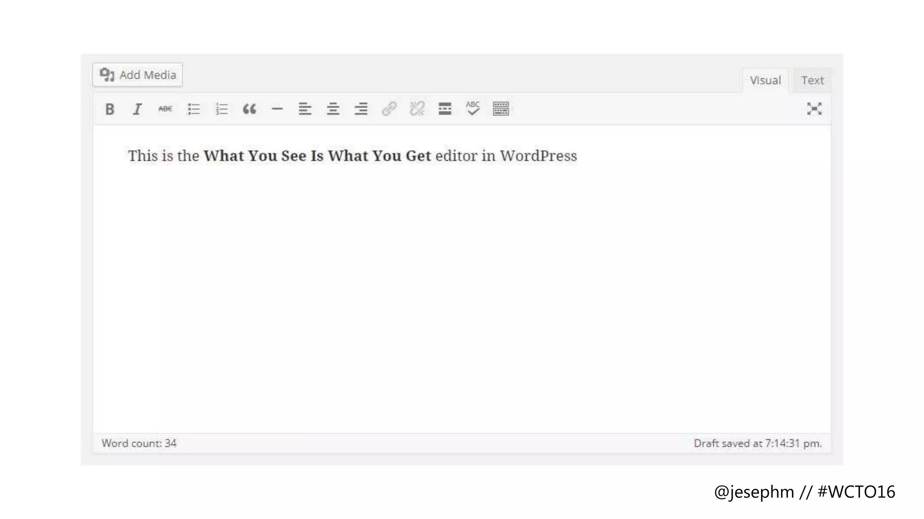
Task: Click the Add Media button
Action: 138,75
